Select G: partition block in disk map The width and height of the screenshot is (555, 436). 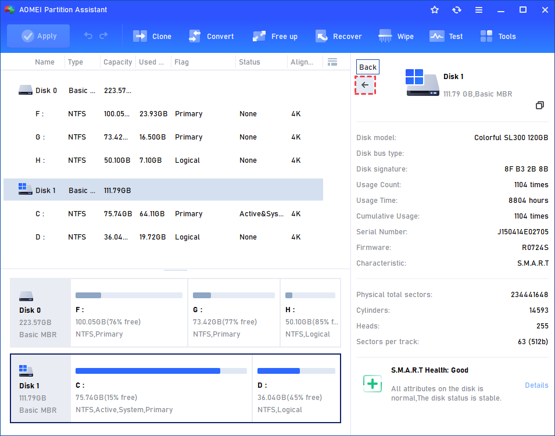point(234,313)
